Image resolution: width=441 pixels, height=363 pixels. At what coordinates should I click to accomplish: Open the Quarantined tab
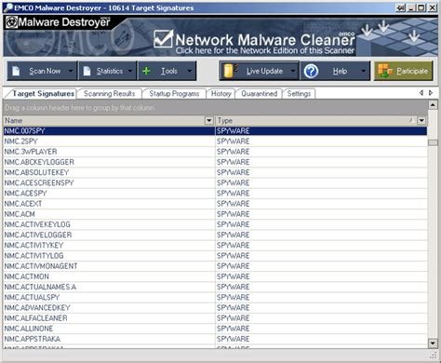click(259, 94)
